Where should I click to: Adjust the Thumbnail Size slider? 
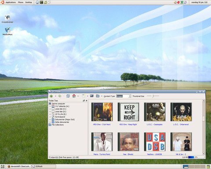pos(153,96)
